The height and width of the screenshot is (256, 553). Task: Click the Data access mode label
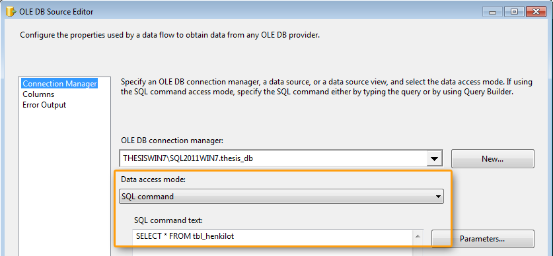click(x=153, y=179)
